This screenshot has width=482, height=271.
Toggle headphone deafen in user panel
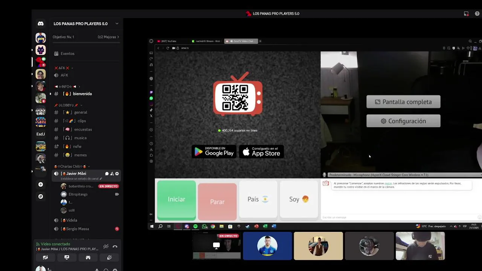pyautogui.click(x=106, y=269)
